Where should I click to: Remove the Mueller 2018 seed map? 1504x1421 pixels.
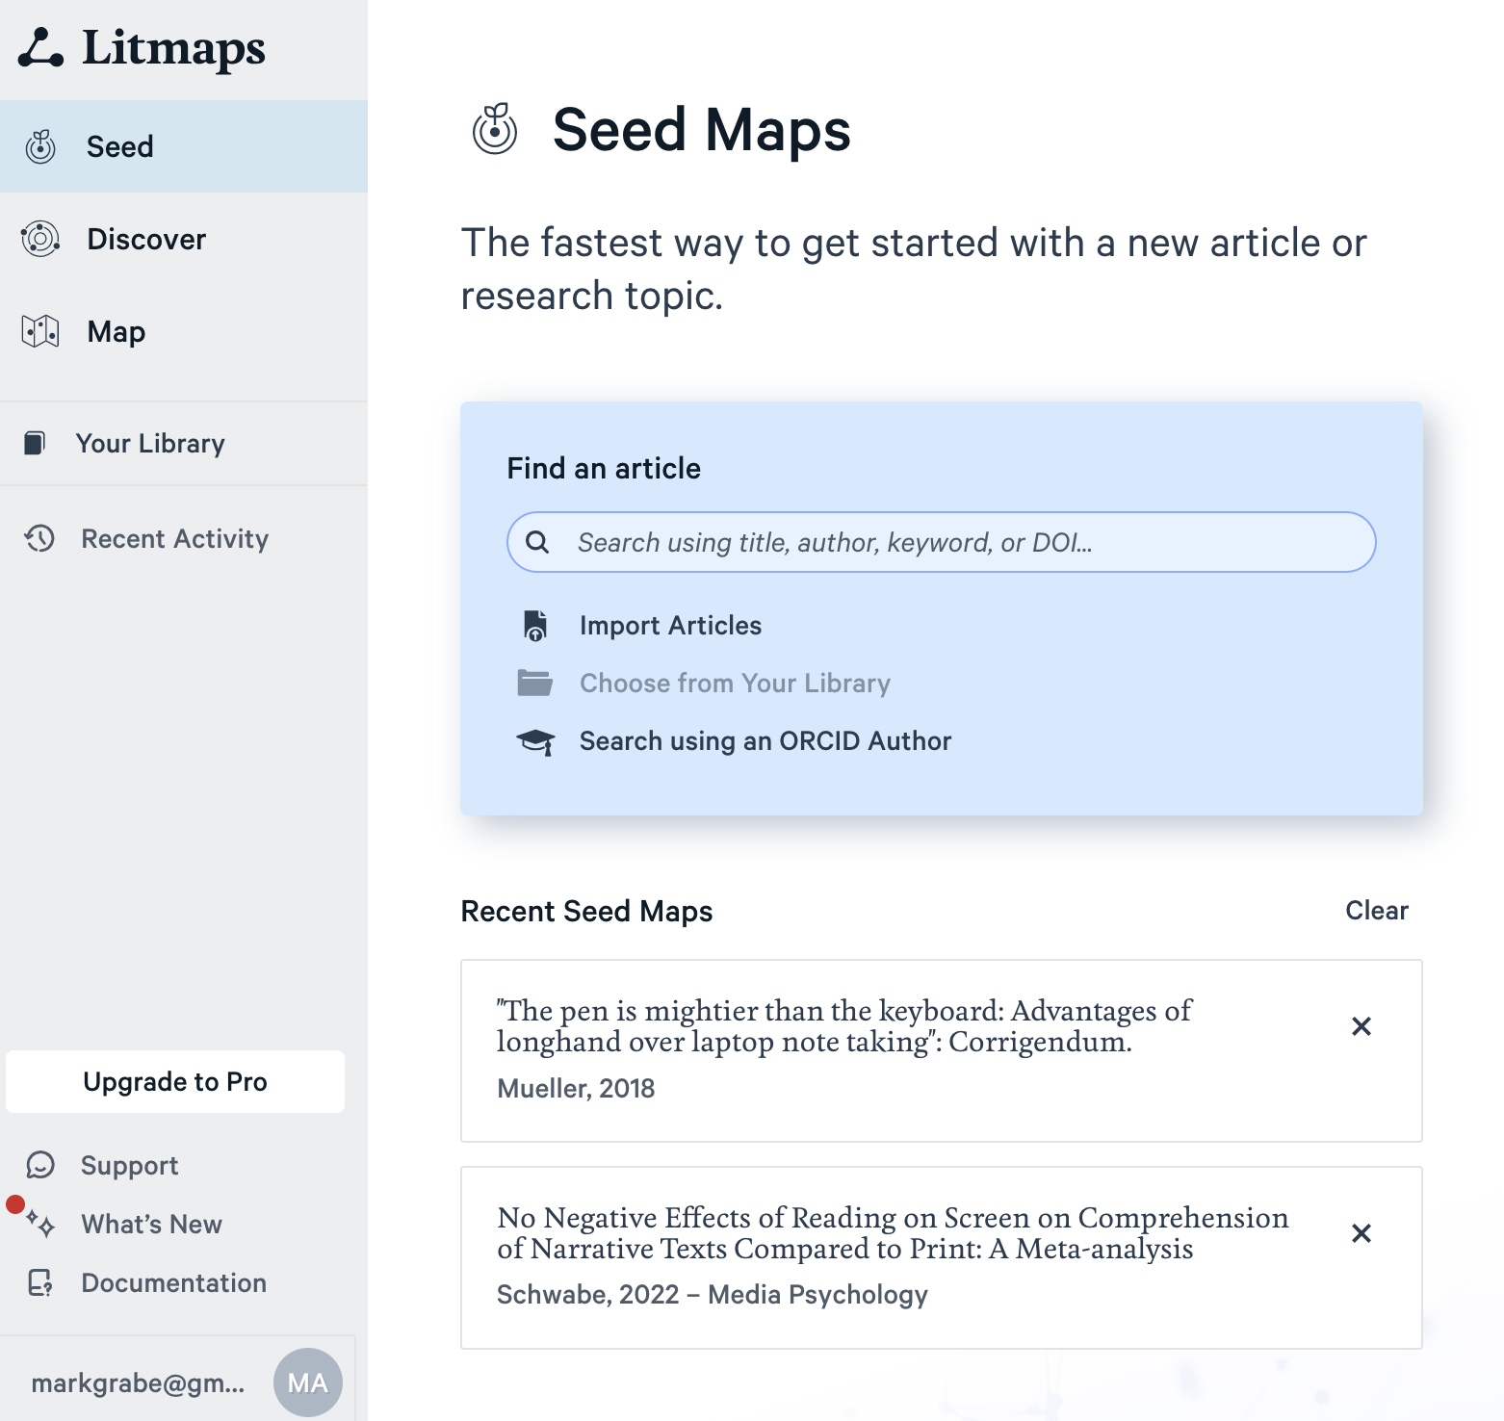tap(1361, 1026)
